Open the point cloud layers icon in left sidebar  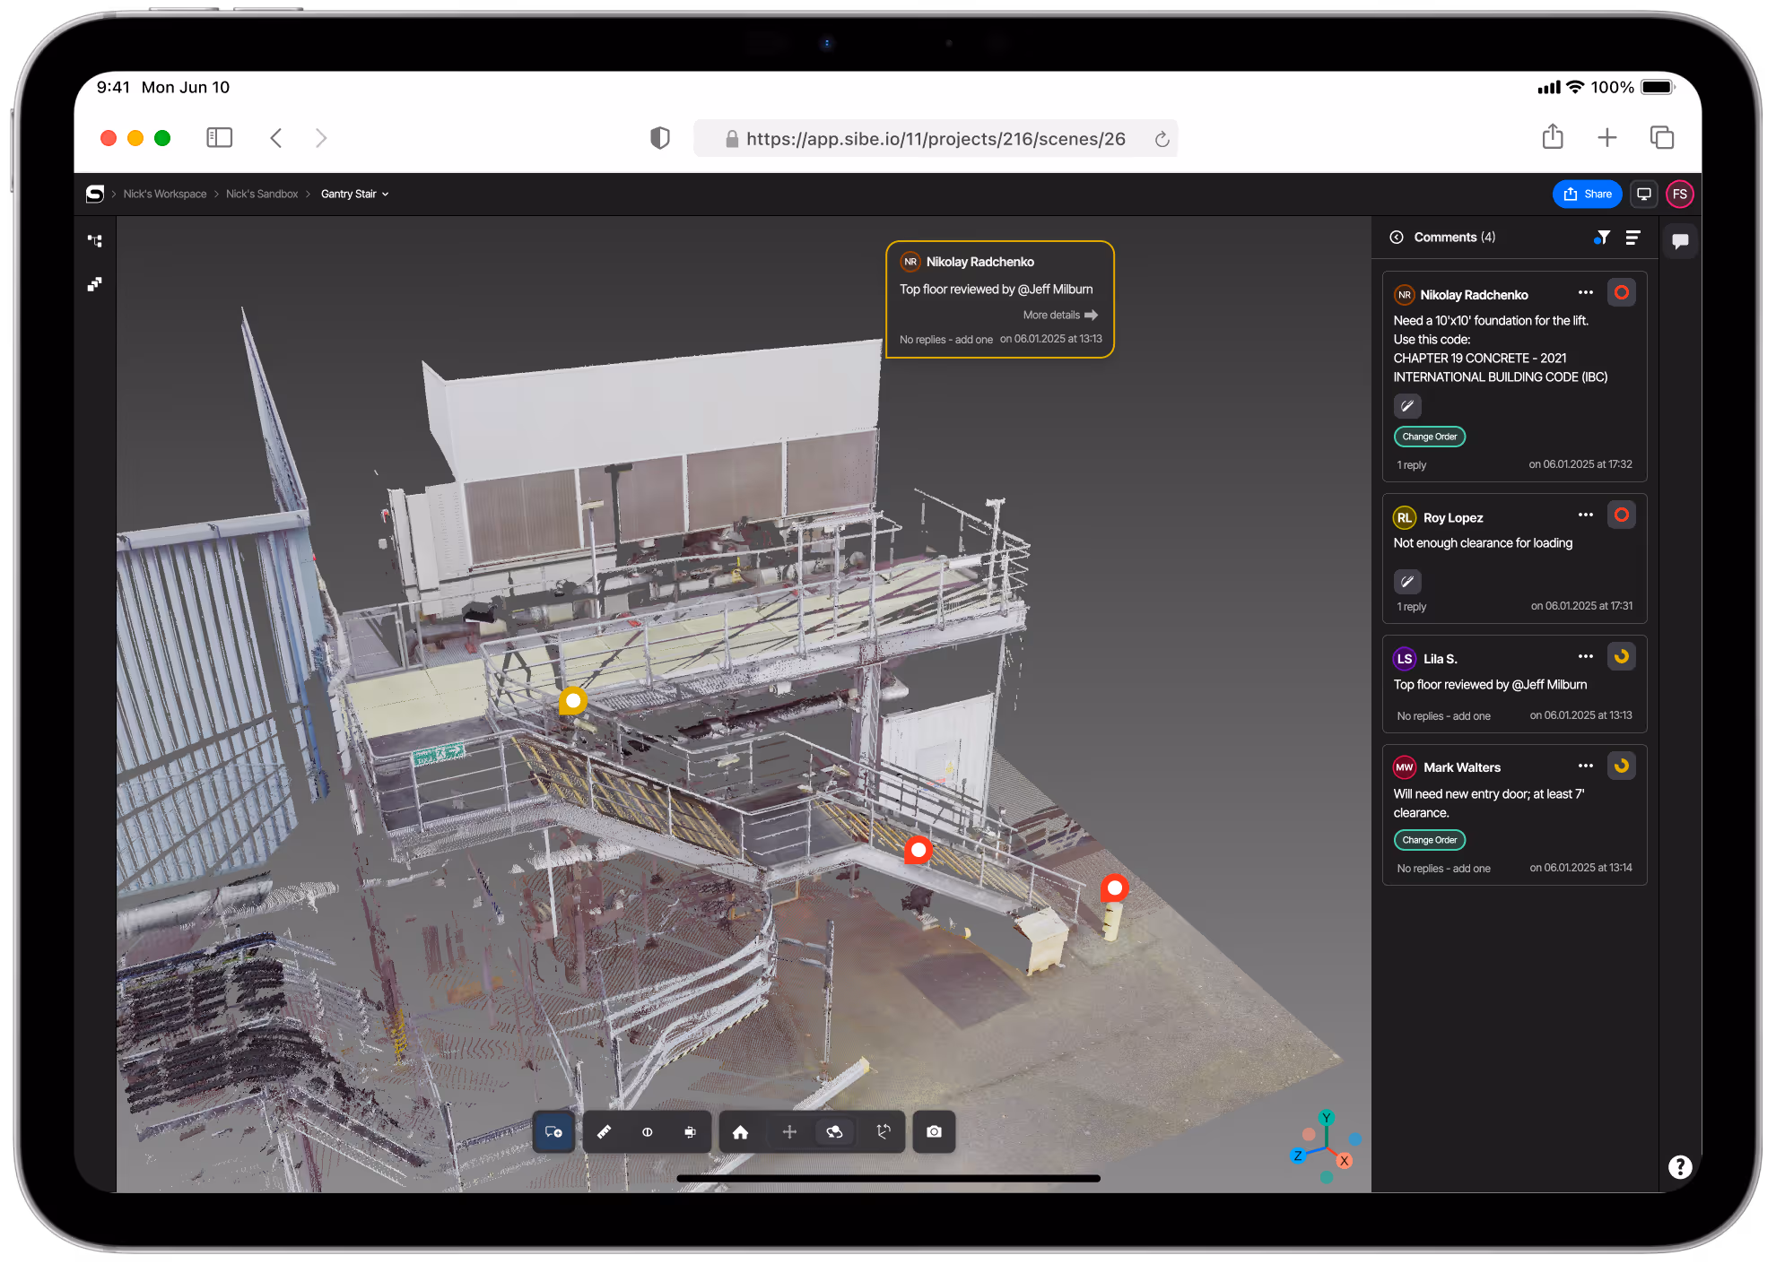95,284
